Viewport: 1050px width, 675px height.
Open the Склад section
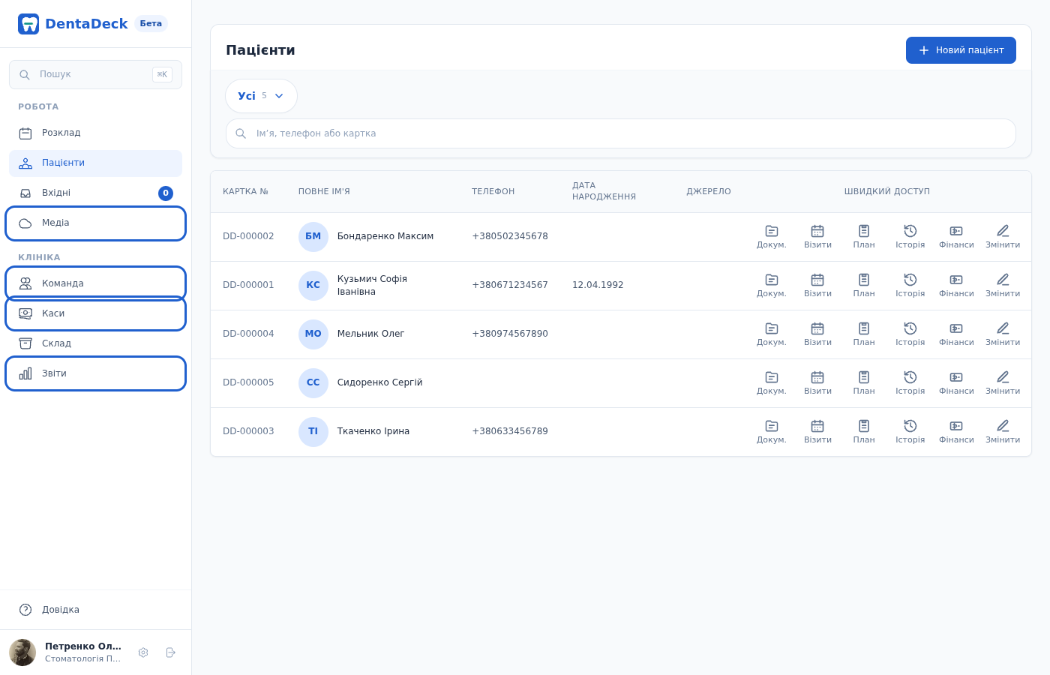95,343
